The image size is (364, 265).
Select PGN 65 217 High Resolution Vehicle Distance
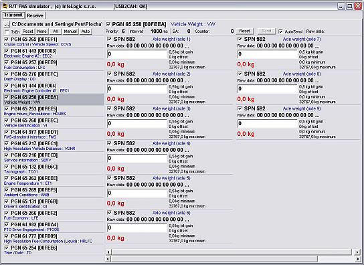(x=54, y=146)
